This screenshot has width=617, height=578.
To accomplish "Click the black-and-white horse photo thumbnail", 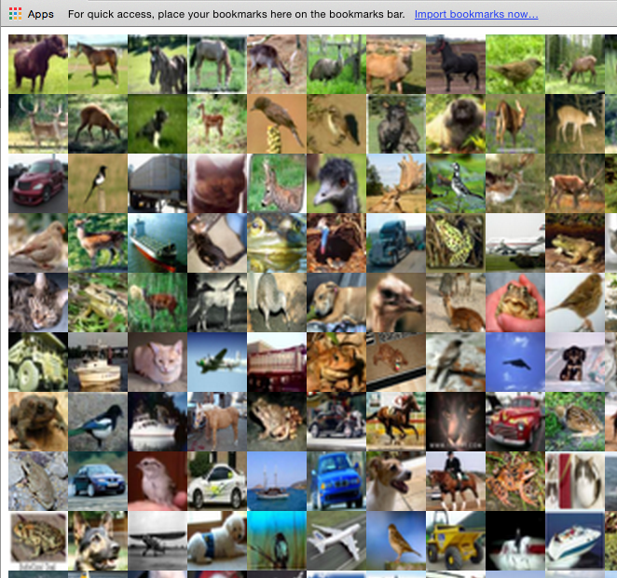I will [x=217, y=302].
